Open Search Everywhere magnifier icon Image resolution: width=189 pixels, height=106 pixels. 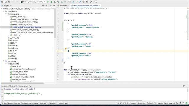(x=95, y=2)
